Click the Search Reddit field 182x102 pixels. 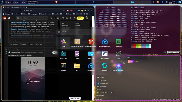click(32, 18)
